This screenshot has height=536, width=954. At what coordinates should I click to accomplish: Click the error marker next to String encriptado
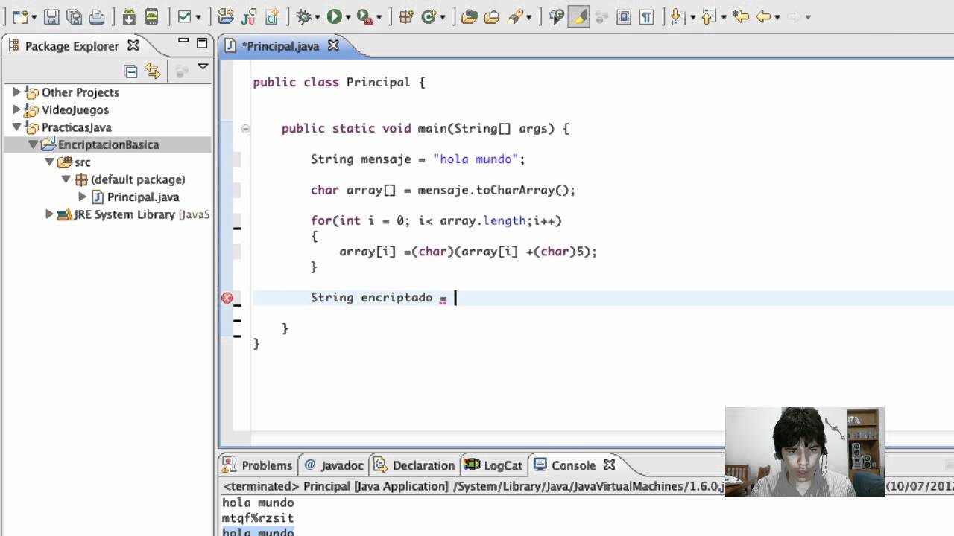[227, 297]
